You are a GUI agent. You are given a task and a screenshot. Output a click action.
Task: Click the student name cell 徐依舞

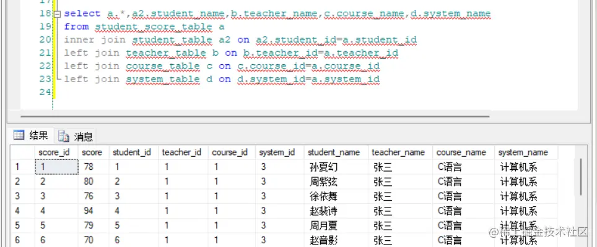coord(336,196)
